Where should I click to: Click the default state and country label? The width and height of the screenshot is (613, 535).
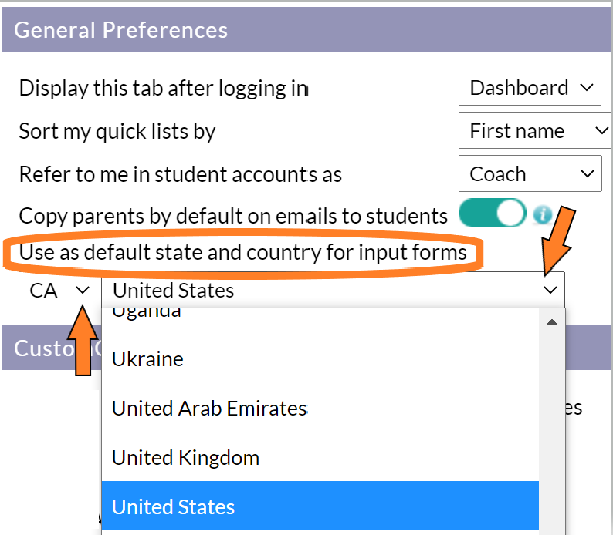(x=242, y=252)
